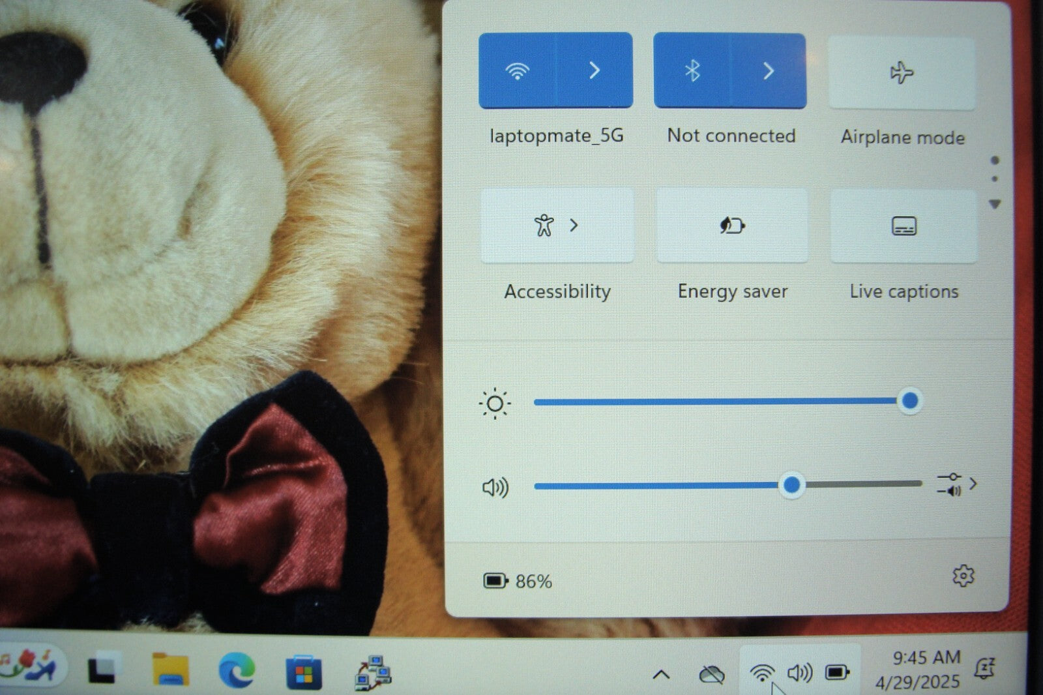Enable Airplane mode
The width and height of the screenshot is (1043, 695).
tap(902, 72)
